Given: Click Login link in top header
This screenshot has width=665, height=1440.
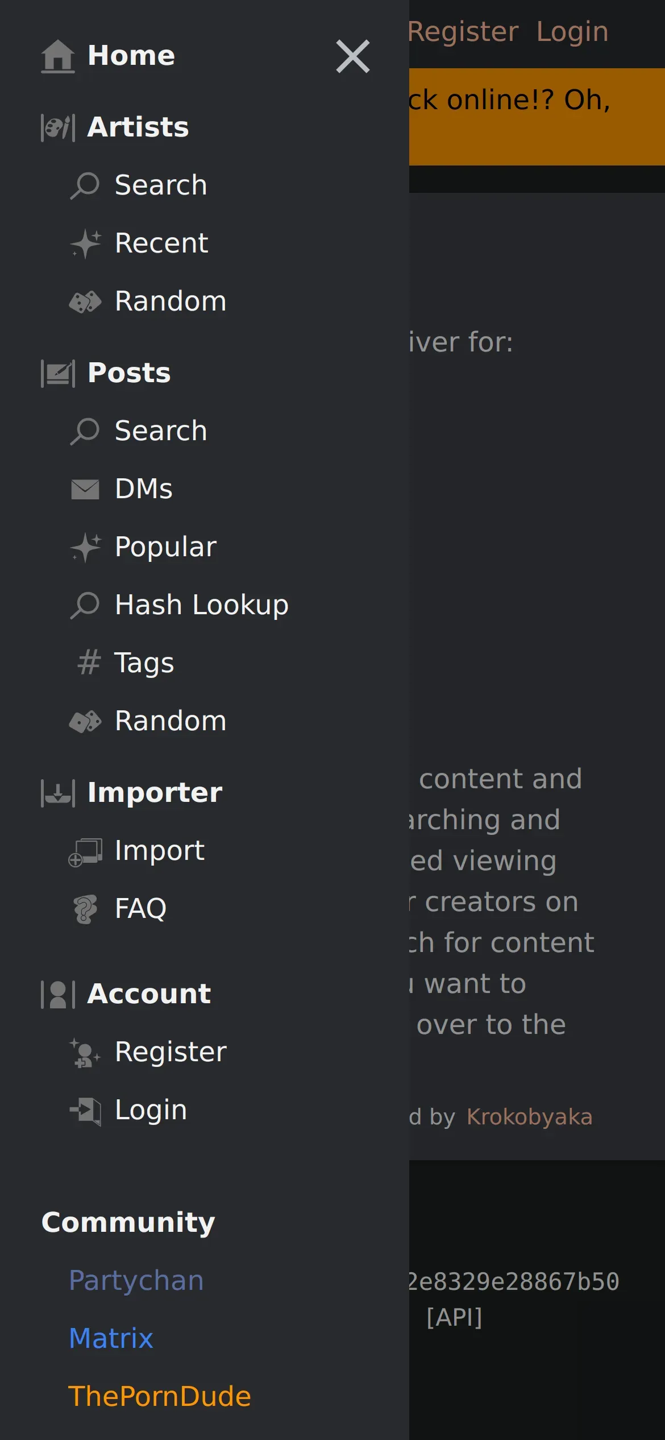Looking at the screenshot, I should click(572, 32).
